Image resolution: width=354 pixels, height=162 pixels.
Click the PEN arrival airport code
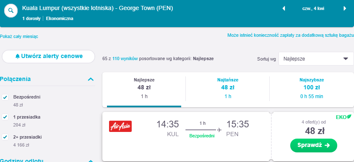pyautogui.click(x=232, y=134)
